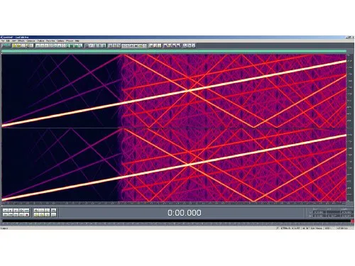Open the Edit menu
Image resolution: width=355 pixels, height=266 pixels.
tap(8, 41)
